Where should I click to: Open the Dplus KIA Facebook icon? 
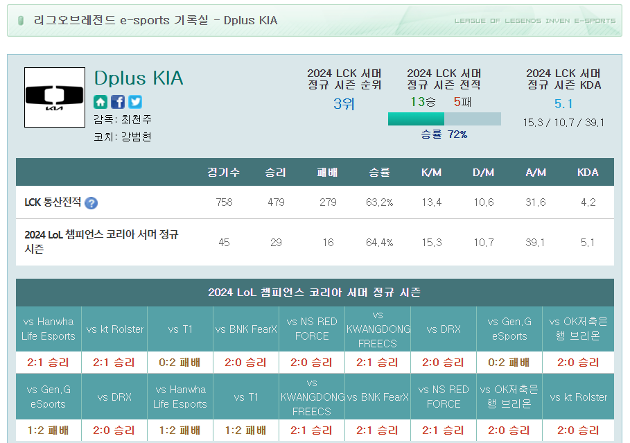point(118,102)
